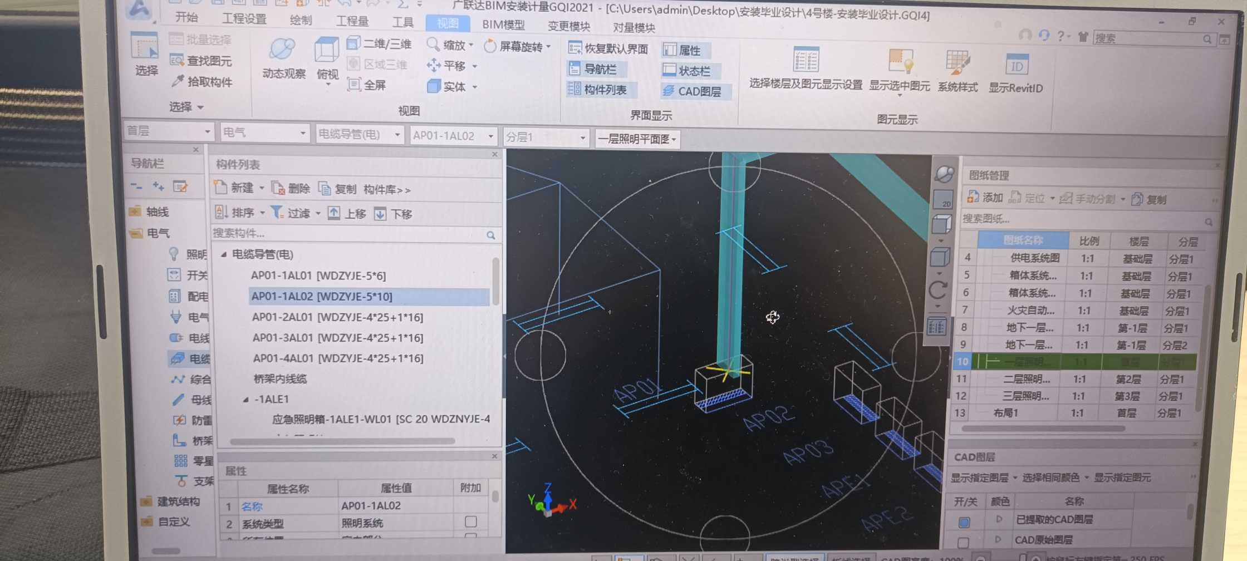This screenshot has height=561, width=1247.
Task: Activate 拾取构件 pick component tool
Action: click(x=202, y=82)
